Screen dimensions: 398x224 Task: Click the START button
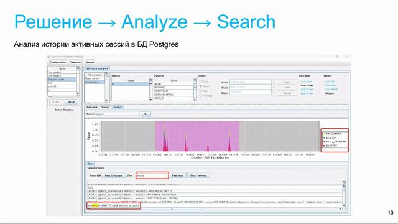coord(57,102)
